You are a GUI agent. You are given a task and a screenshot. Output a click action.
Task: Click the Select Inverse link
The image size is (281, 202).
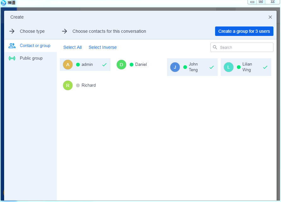(102, 47)
